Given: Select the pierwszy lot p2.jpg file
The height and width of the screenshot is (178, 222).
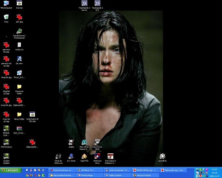Looking at the screenshot, I should coord(6,62).
